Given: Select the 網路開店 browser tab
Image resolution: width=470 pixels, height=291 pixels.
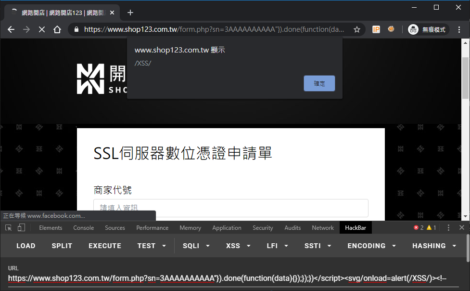Looking at the screenshot, I should 62,13.
